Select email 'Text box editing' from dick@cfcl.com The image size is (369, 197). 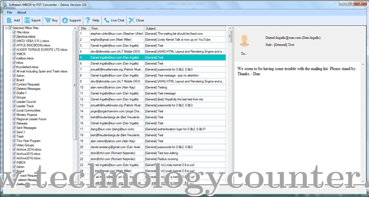(152, 153)
